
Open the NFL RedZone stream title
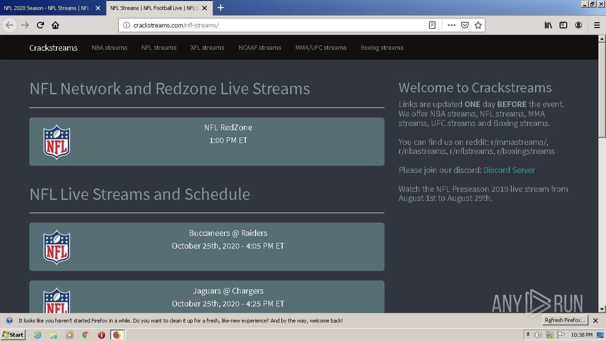(x=228, y=127)
